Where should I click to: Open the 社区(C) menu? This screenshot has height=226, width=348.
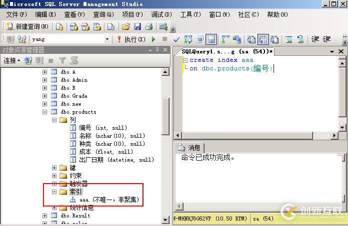pos(248,14)
